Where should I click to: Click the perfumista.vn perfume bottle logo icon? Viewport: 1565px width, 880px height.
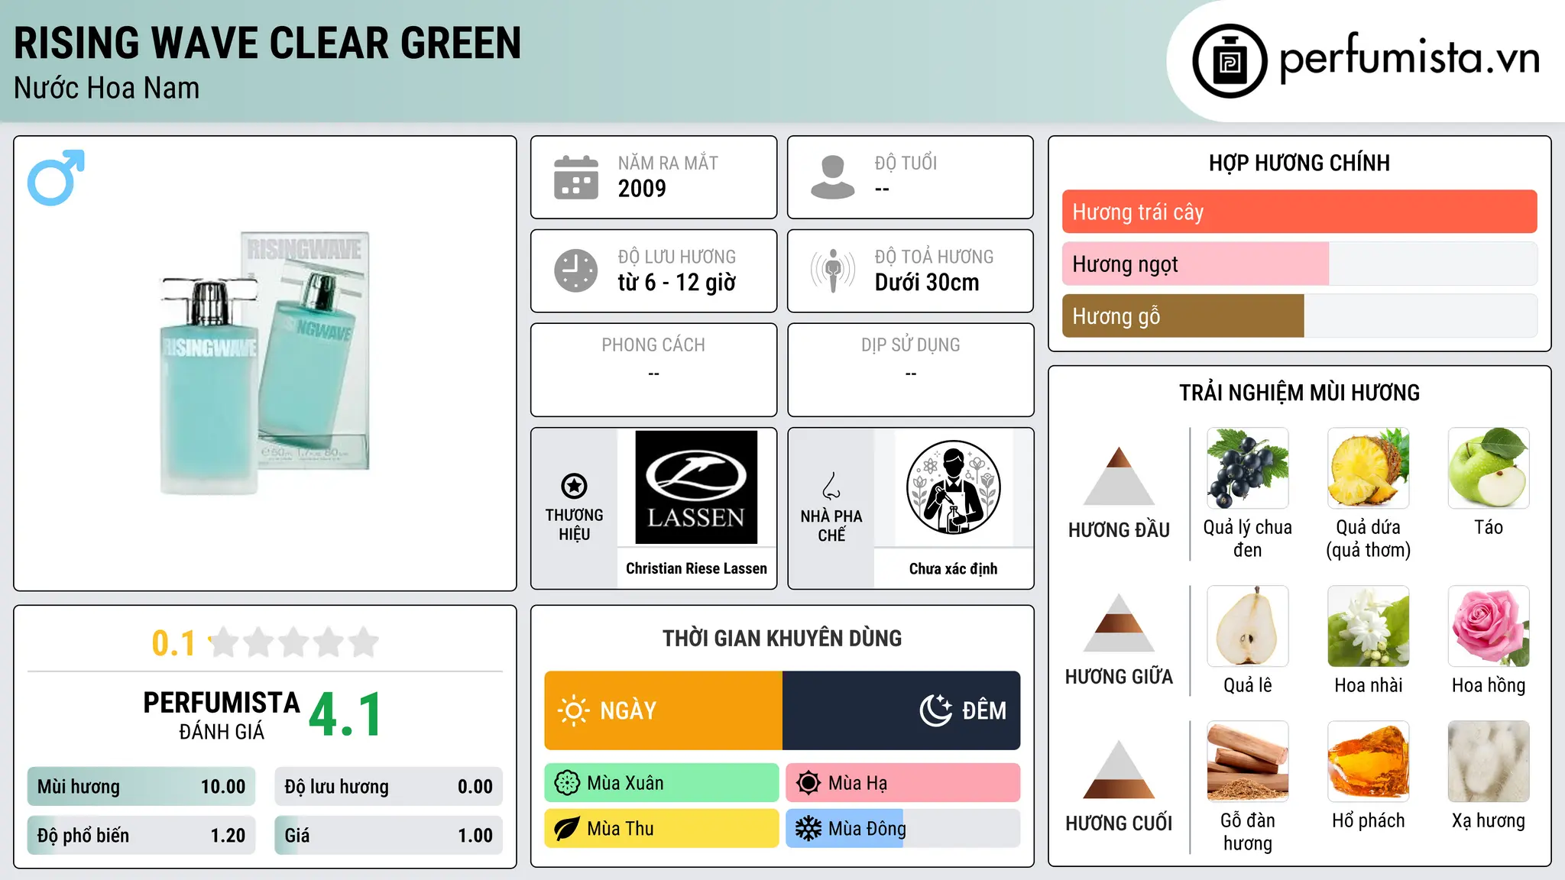(x=1230, y=61)
